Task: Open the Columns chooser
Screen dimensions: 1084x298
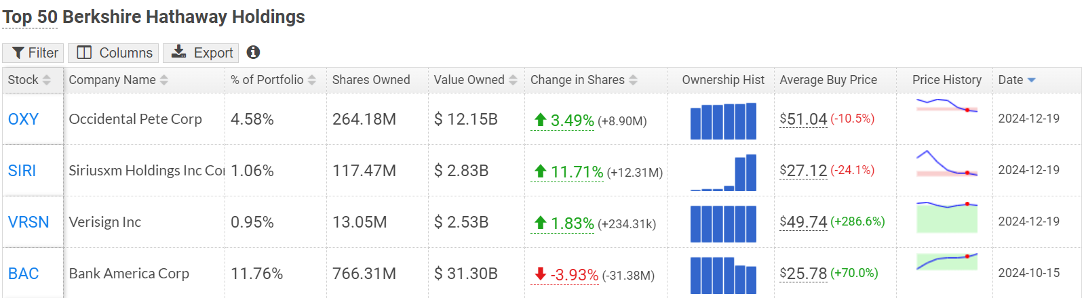Action: pos(113,53)
